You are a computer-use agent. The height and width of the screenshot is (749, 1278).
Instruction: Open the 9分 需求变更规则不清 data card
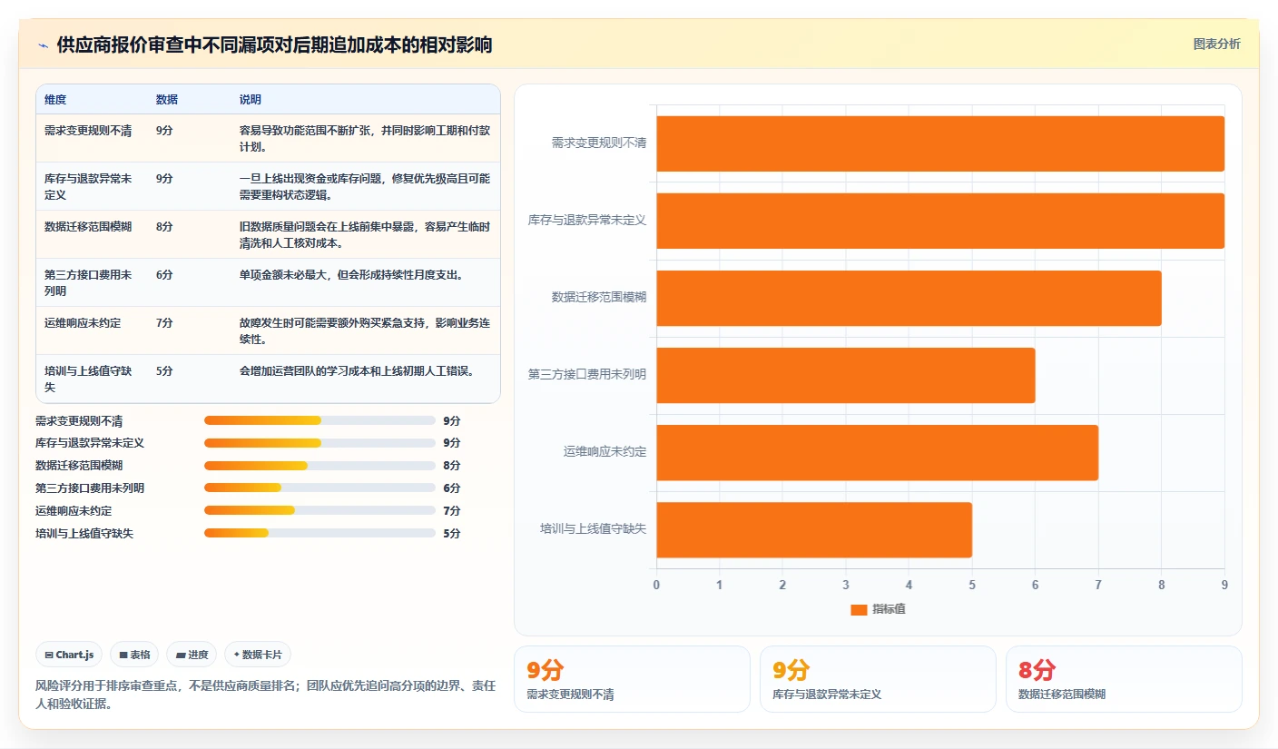(x=632, y=679)
